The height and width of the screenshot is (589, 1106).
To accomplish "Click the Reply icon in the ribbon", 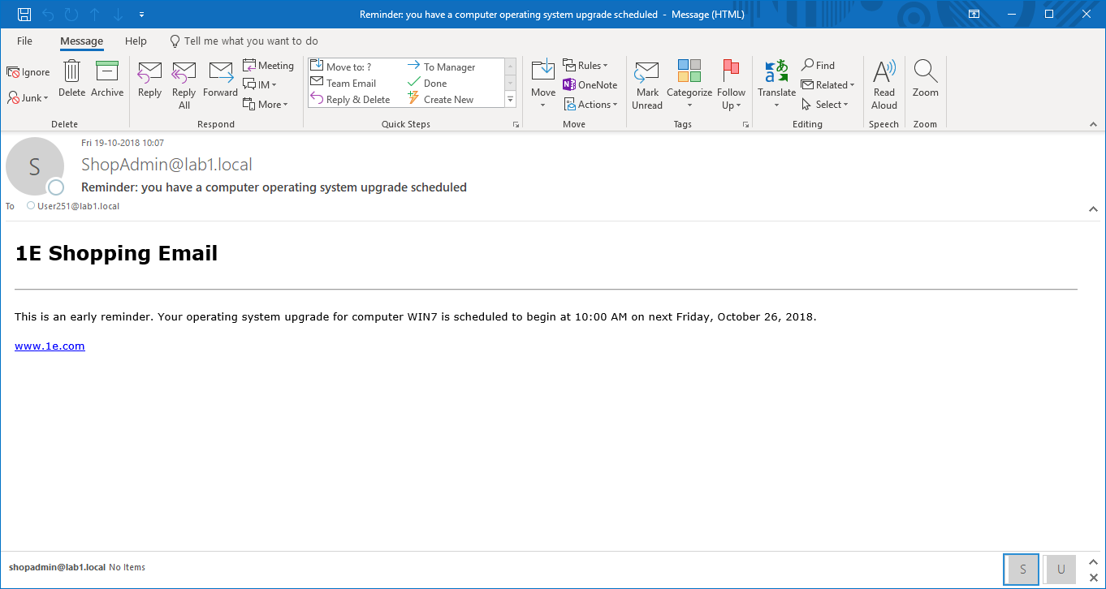I will (x=149, y=73).
